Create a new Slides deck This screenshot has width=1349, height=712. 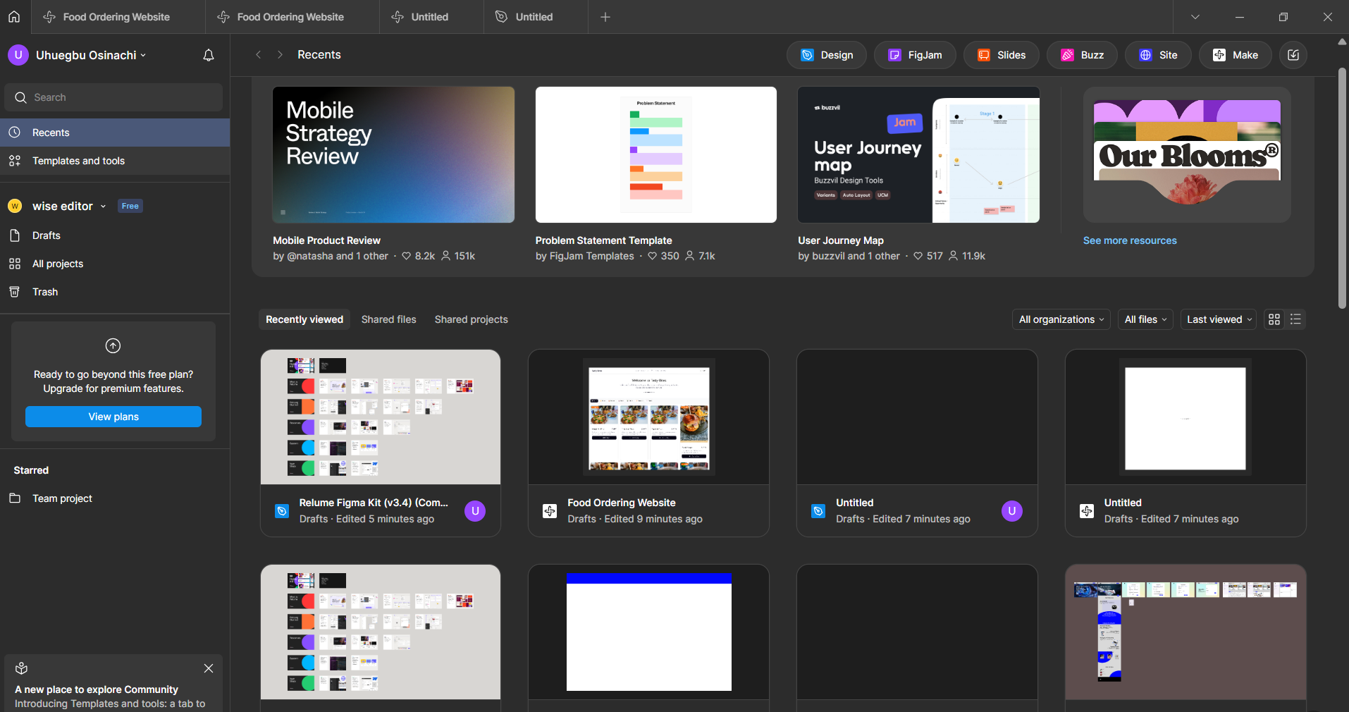click(1002, 55)
